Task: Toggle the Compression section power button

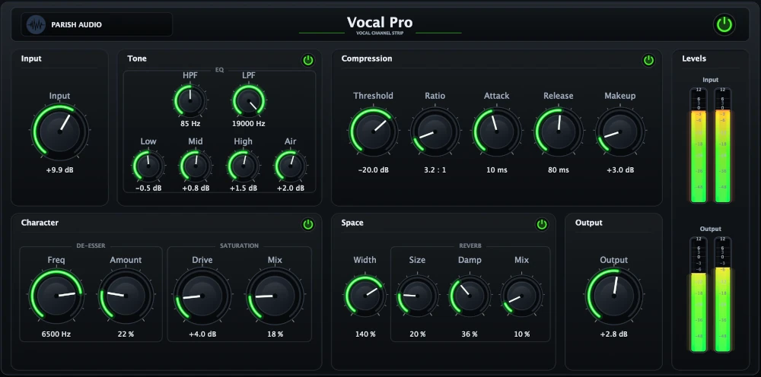Action: [648, 61]
